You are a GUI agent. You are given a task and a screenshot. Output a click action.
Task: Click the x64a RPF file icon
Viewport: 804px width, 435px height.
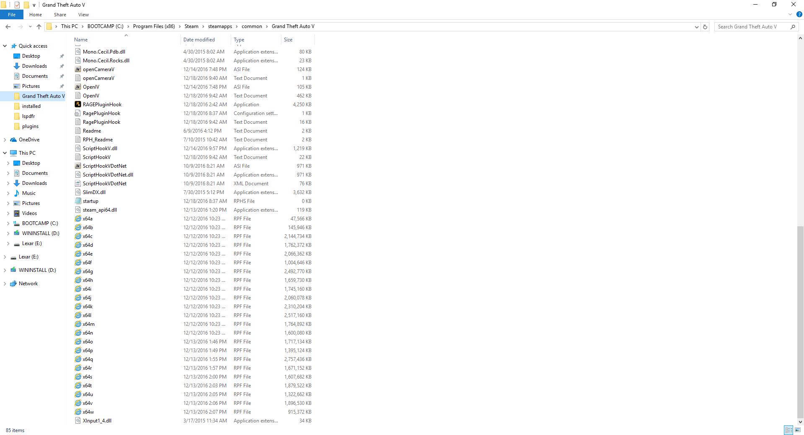[78, 219]
